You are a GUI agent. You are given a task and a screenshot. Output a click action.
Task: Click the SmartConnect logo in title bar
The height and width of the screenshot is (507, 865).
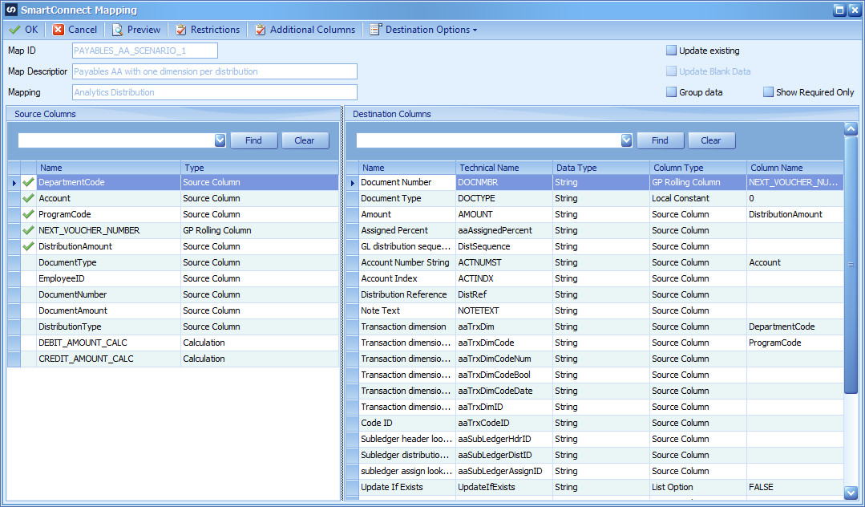coord(11,10)
